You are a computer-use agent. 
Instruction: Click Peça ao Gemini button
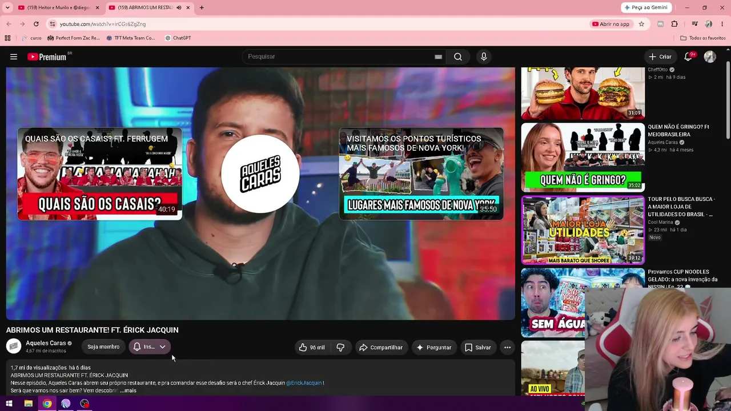click(x=648, y=7)
